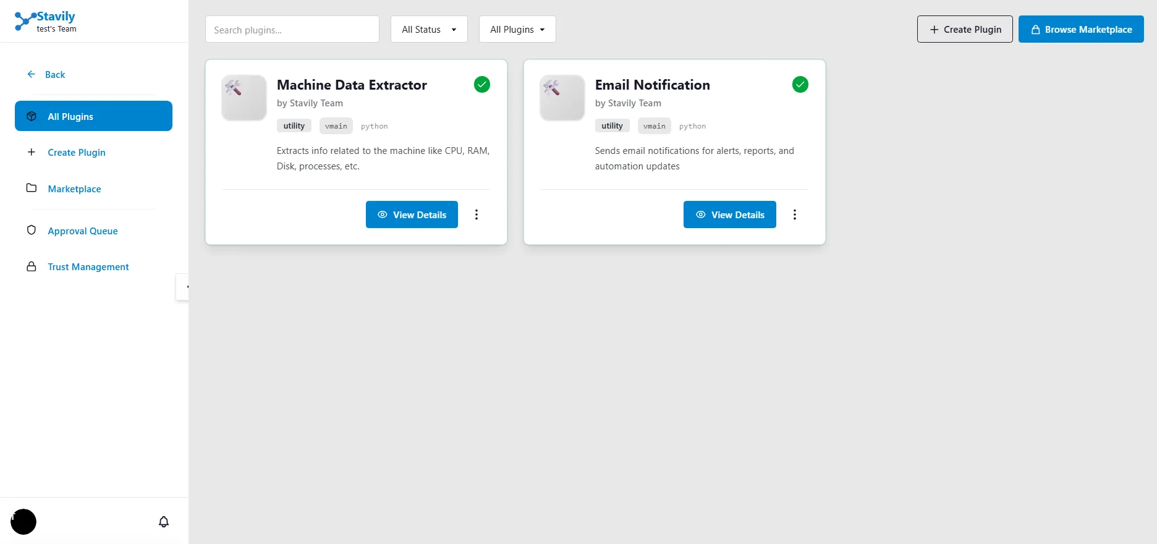Open the kebab menu on Email Notification

click(794, 215)
